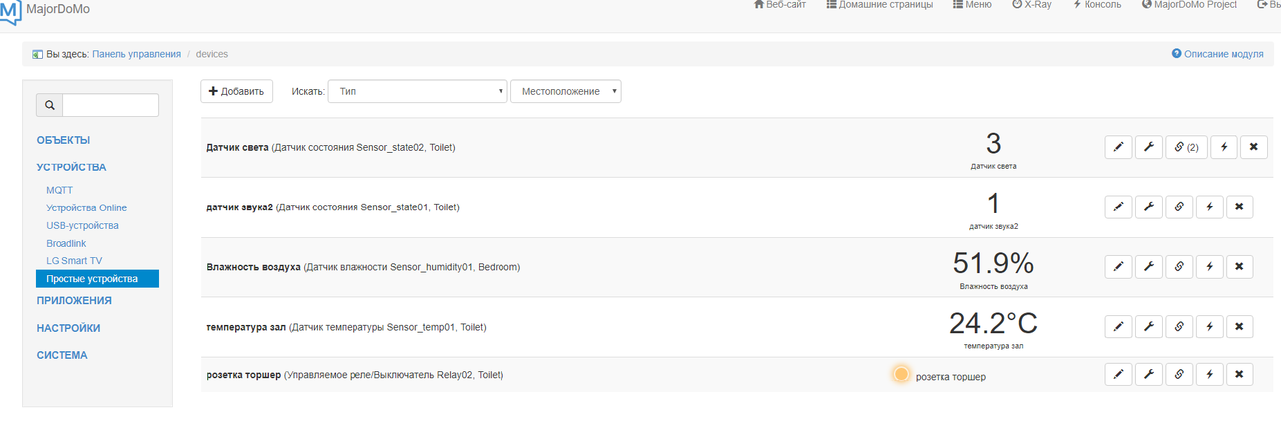Open the Консоль menu item
The width and height of the screenshot is (1281, 448).
(1097, 5)
